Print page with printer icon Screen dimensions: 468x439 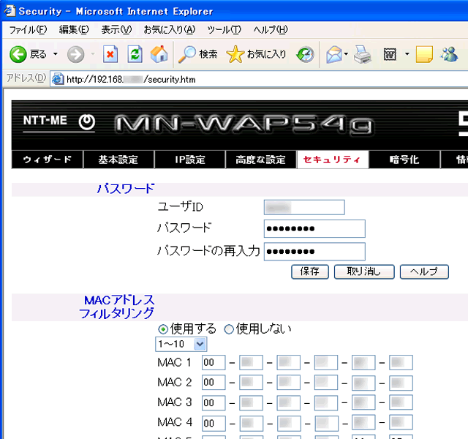point(363,54)
